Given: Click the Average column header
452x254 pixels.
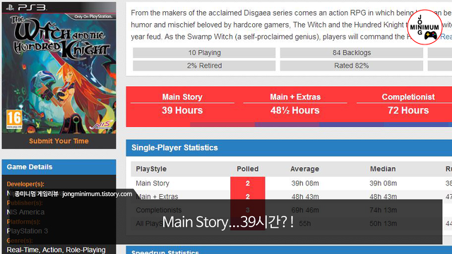Looking at the screenshot, I should [x=304, y=169].
